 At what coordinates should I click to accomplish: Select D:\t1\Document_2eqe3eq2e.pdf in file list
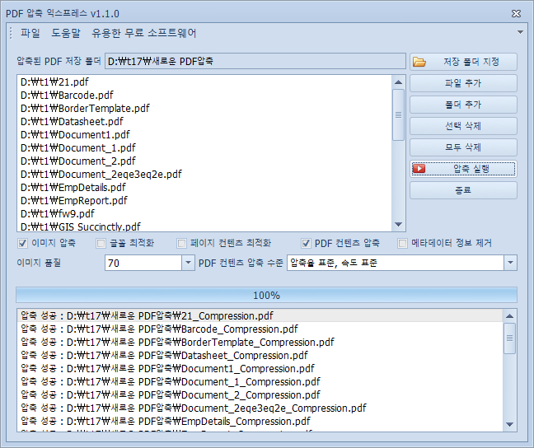204,175
